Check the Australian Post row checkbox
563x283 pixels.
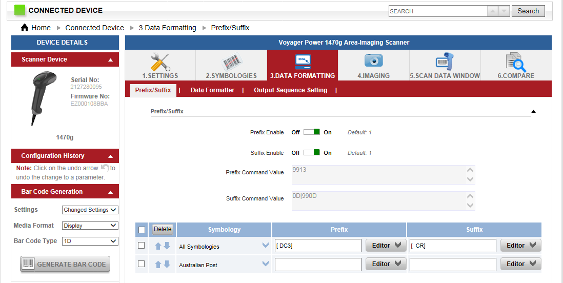[142, 264]
